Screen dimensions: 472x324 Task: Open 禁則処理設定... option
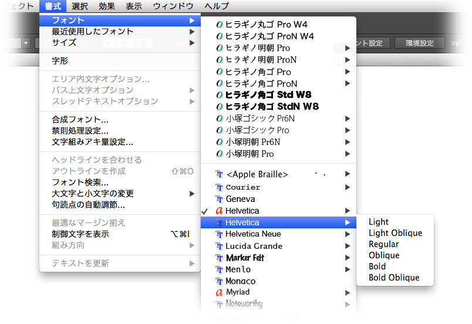point(120,130)
